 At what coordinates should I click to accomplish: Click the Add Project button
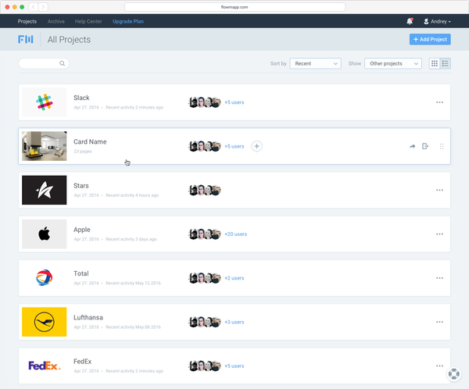[x=430, y=39]
